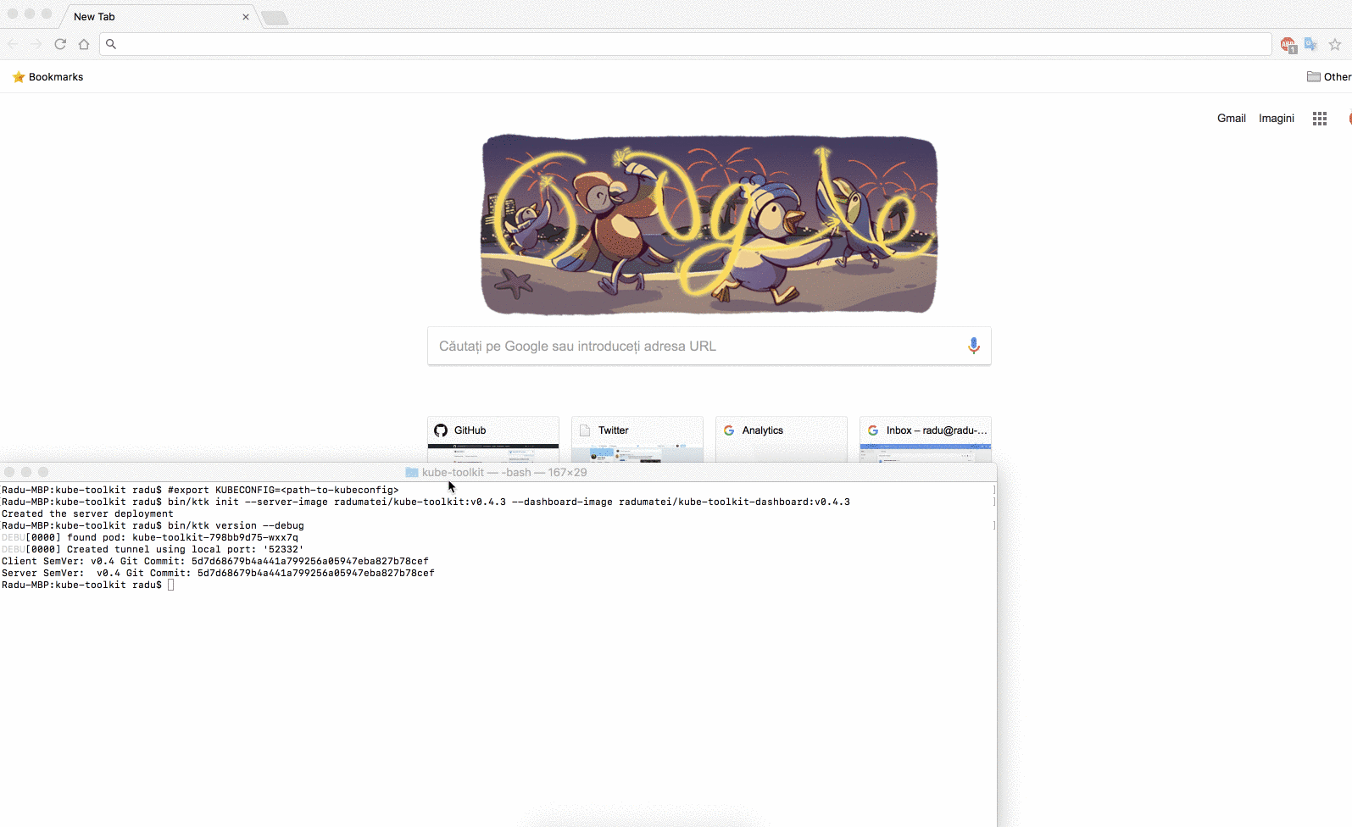
Task: Reload the page in Chrome
Action: tap(60, 44)
